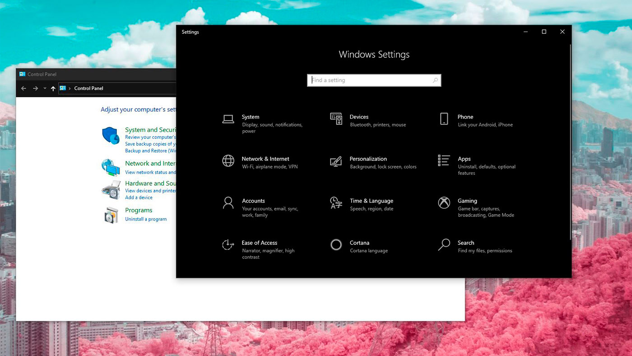Viewport: 632px width, 356px height.
Task: Click Control Panel in the address breadcrumb
Action: coord(88,89)
